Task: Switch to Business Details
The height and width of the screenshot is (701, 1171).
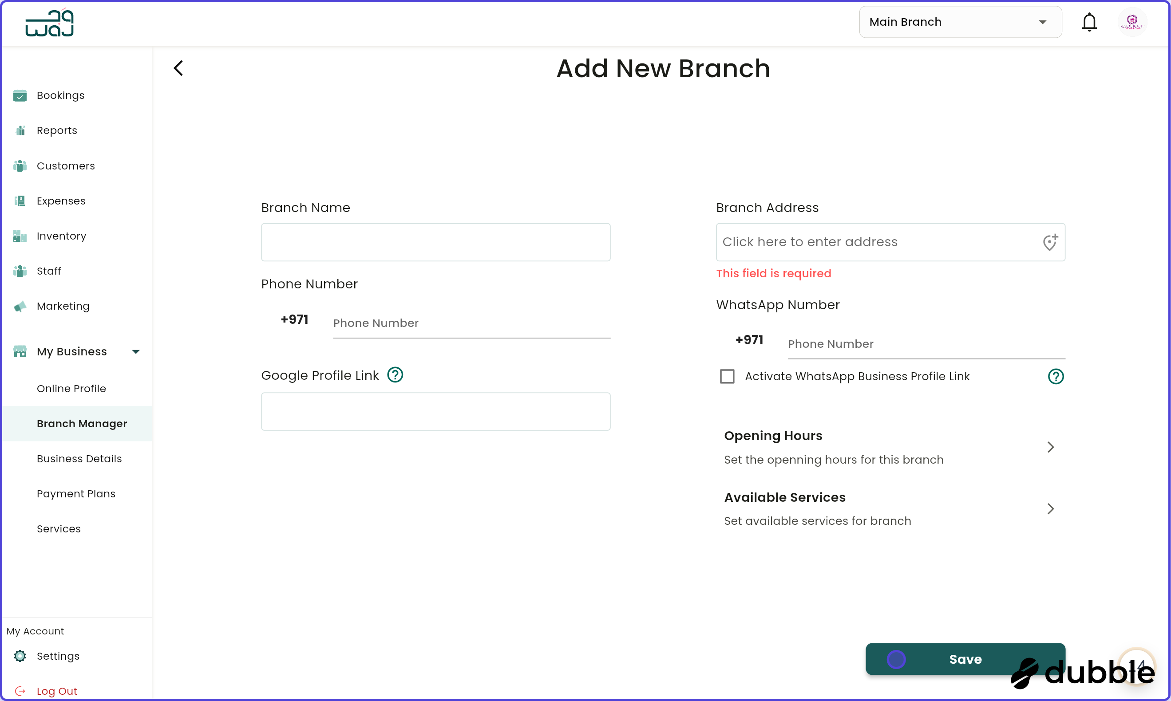Action: pyautogui.click(x=79, y=459)
